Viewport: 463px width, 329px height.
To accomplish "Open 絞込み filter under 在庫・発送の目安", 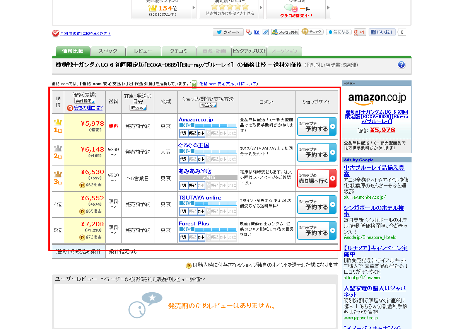I will (138, 108).
